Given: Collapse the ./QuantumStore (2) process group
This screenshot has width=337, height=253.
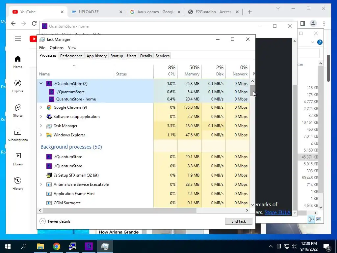Looking at the screenshot, I should [x=41, y=83].
